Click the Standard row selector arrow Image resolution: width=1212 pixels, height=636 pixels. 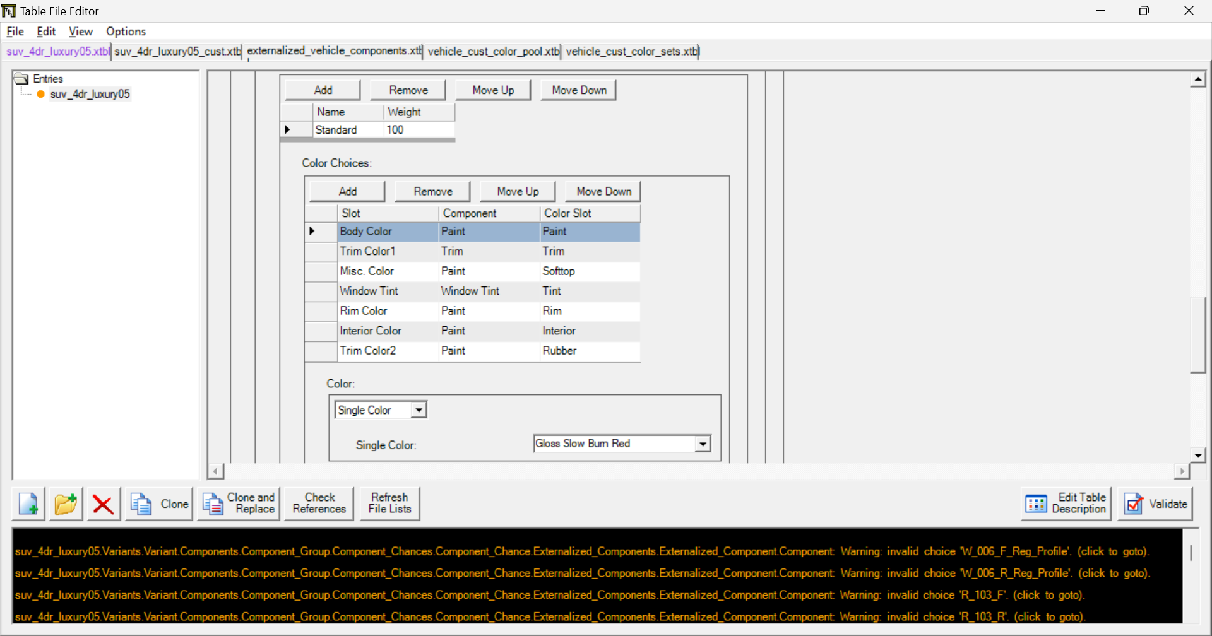click(288, 130)
